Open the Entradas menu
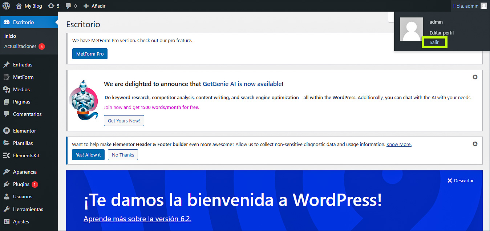The image size is (490, 231). pos(23,65)
